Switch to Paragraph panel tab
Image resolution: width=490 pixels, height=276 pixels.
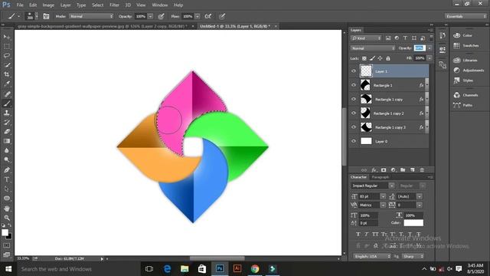click(x=380, y=177)
